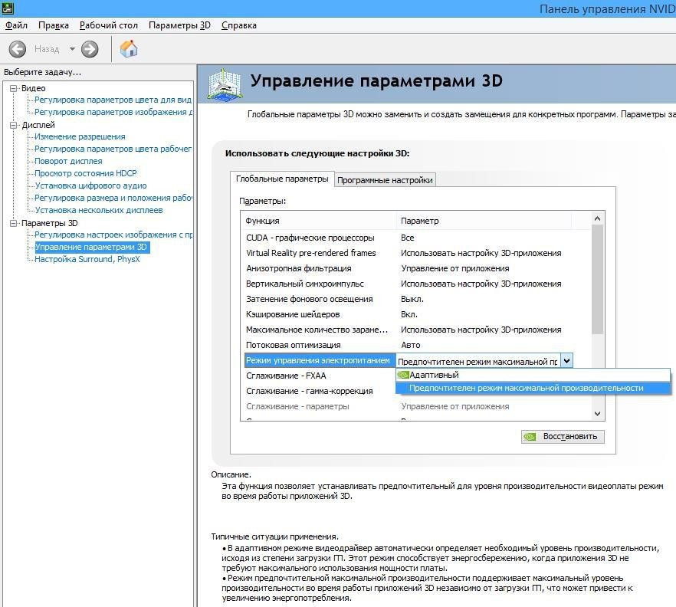The image size is (676, 607).
Task: Click scrollbar up arrow in settings list
Action: pos(597,218)
